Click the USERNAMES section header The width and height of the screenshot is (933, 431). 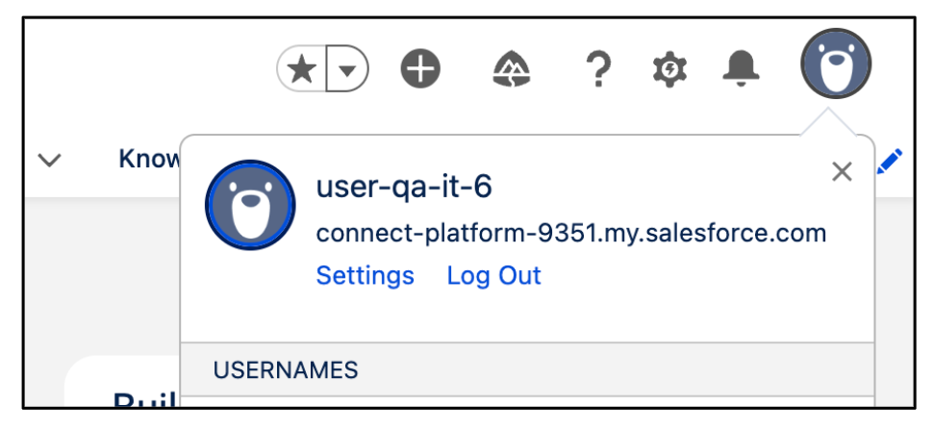tap(286, 369)
